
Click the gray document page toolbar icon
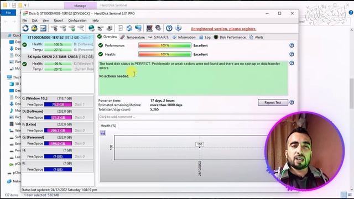(x=121, y=28)
